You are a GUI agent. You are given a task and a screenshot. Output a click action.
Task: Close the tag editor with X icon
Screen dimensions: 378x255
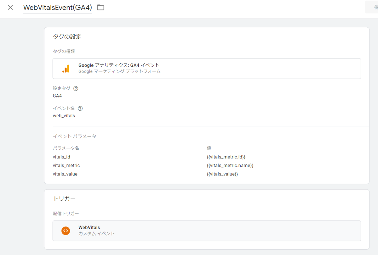click(10, 8)
